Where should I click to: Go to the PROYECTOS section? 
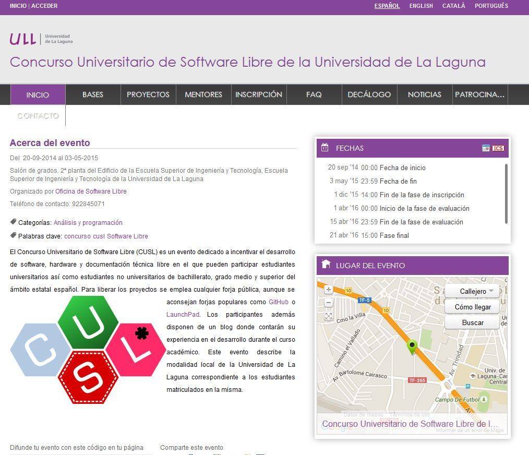(x=148, y=94)
